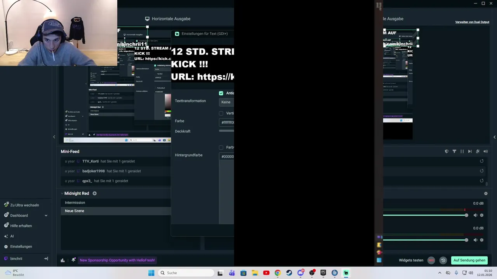Screen dimensions: 497x279
Task: Replay the qpx3_ raid alert
Action: [481, 181]
